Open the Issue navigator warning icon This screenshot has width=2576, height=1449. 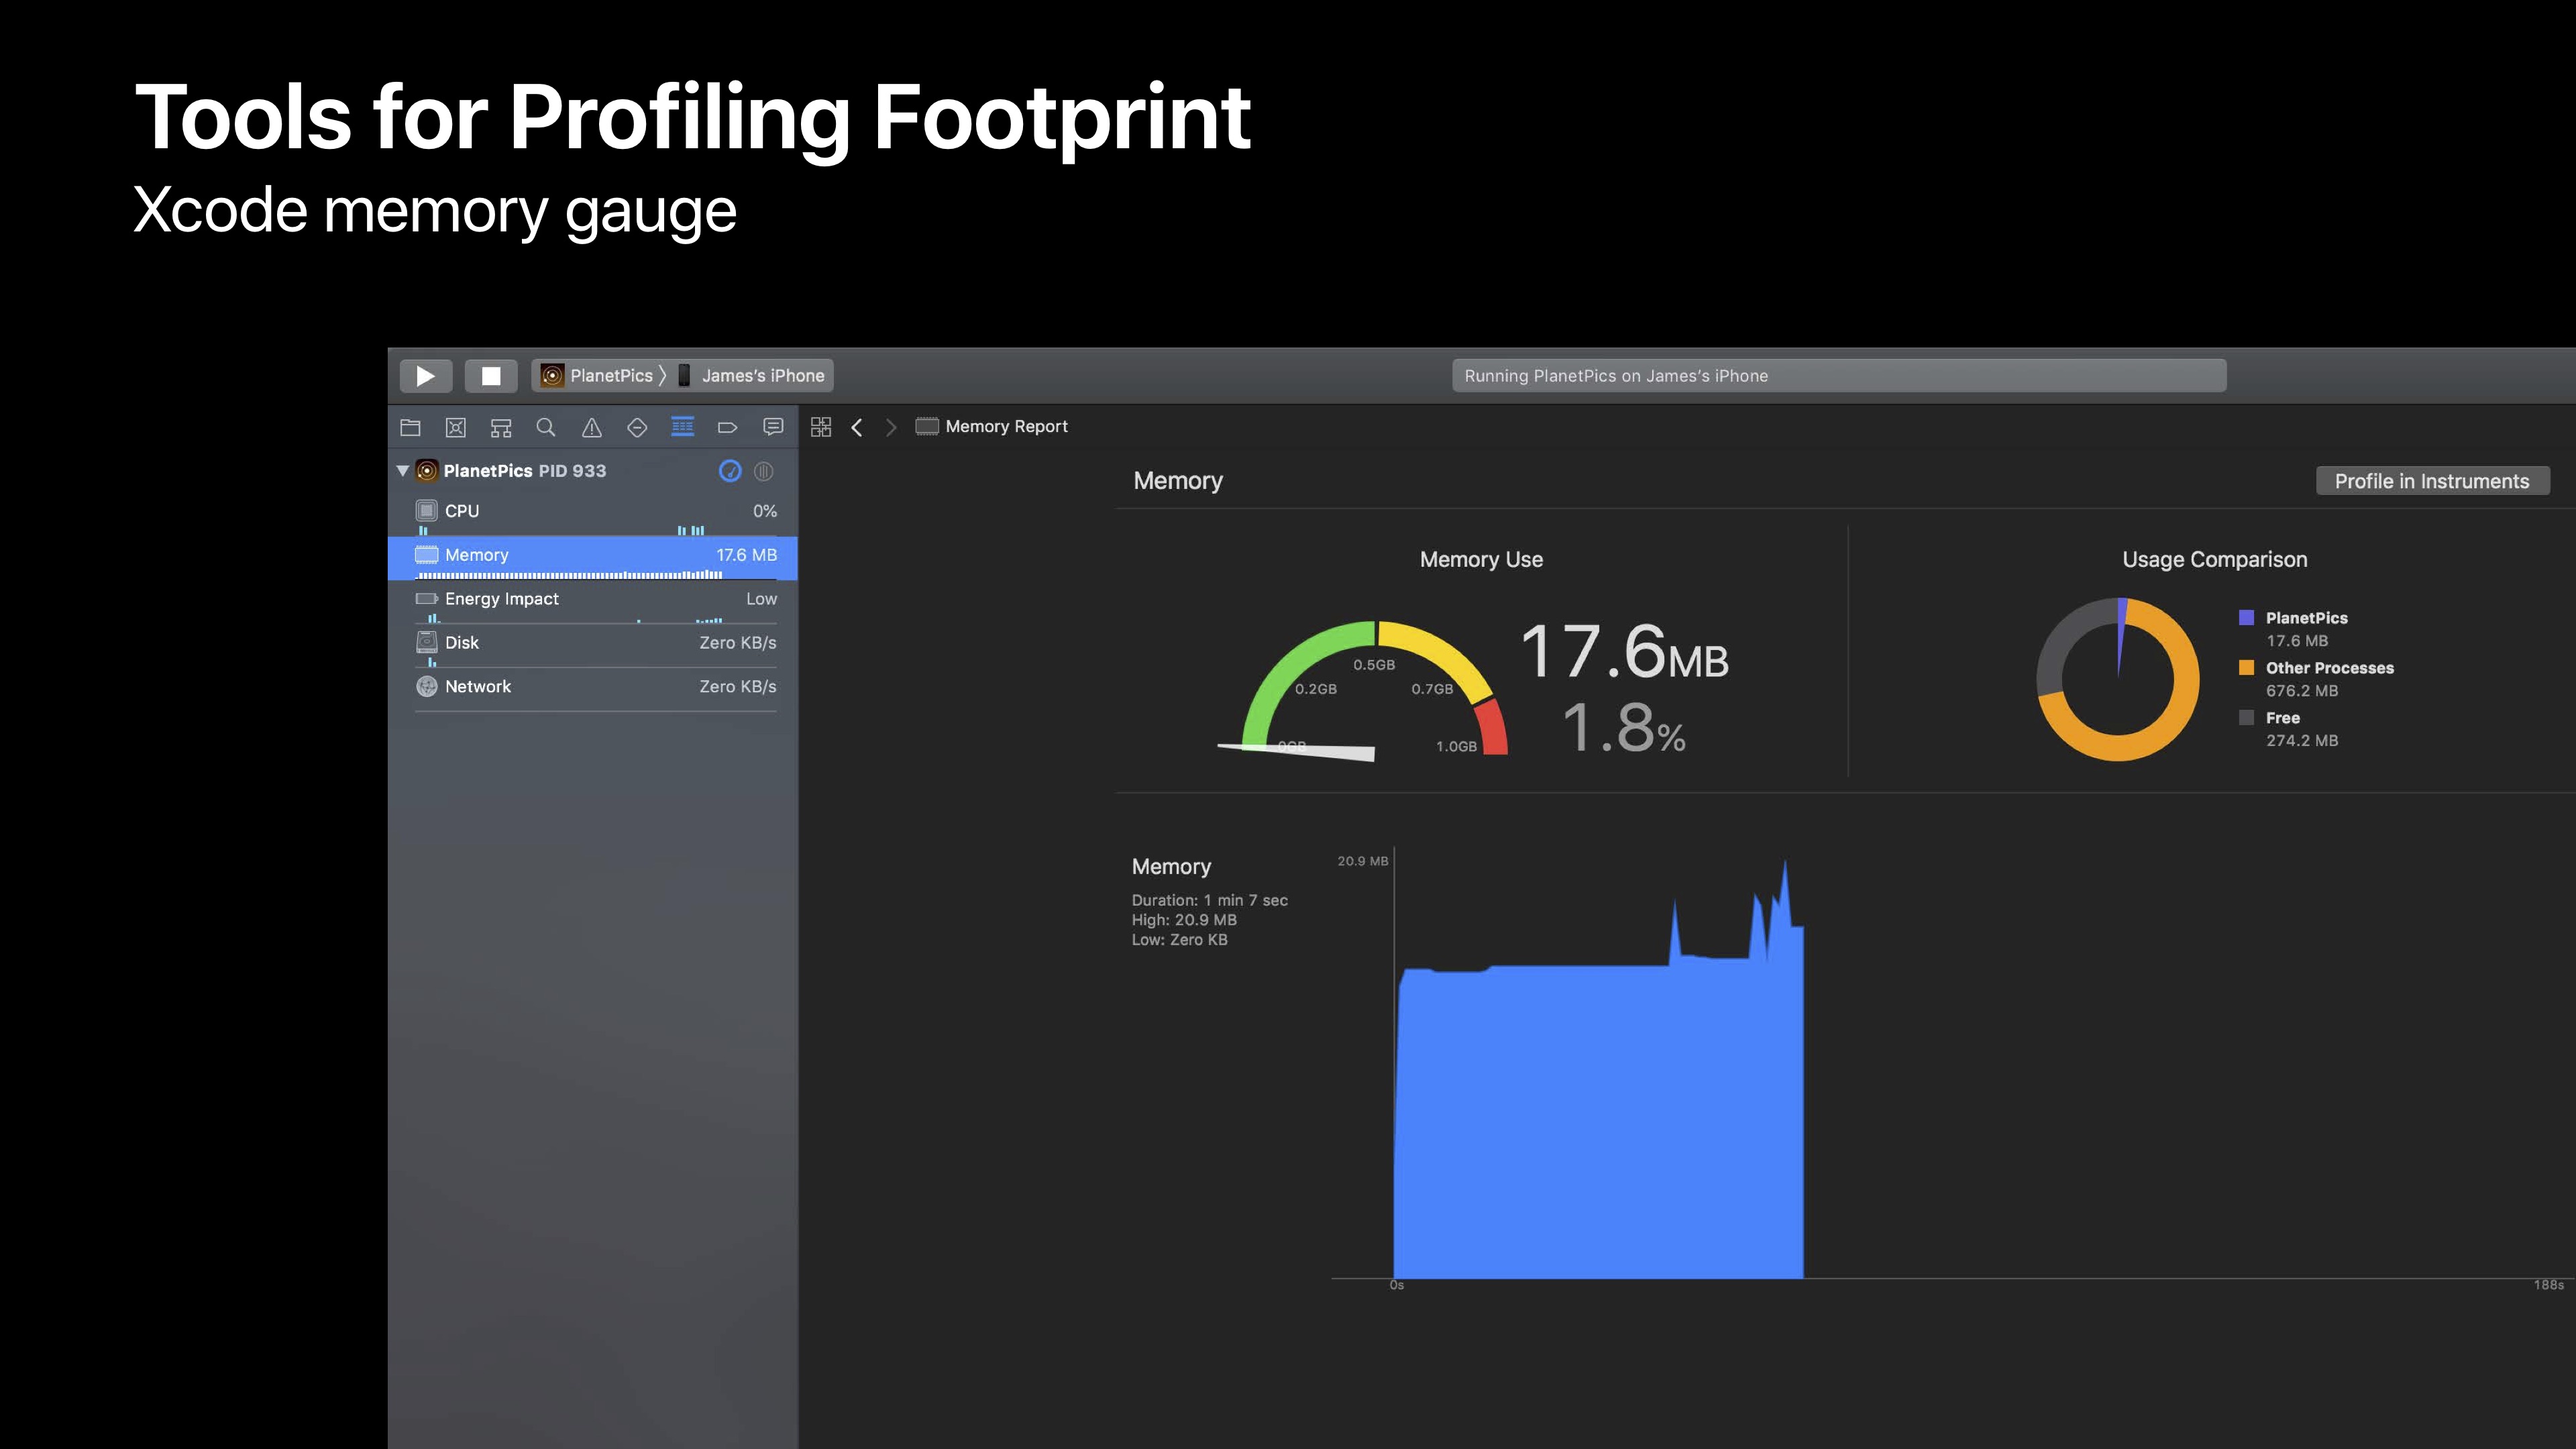click(x=592, y=428)
